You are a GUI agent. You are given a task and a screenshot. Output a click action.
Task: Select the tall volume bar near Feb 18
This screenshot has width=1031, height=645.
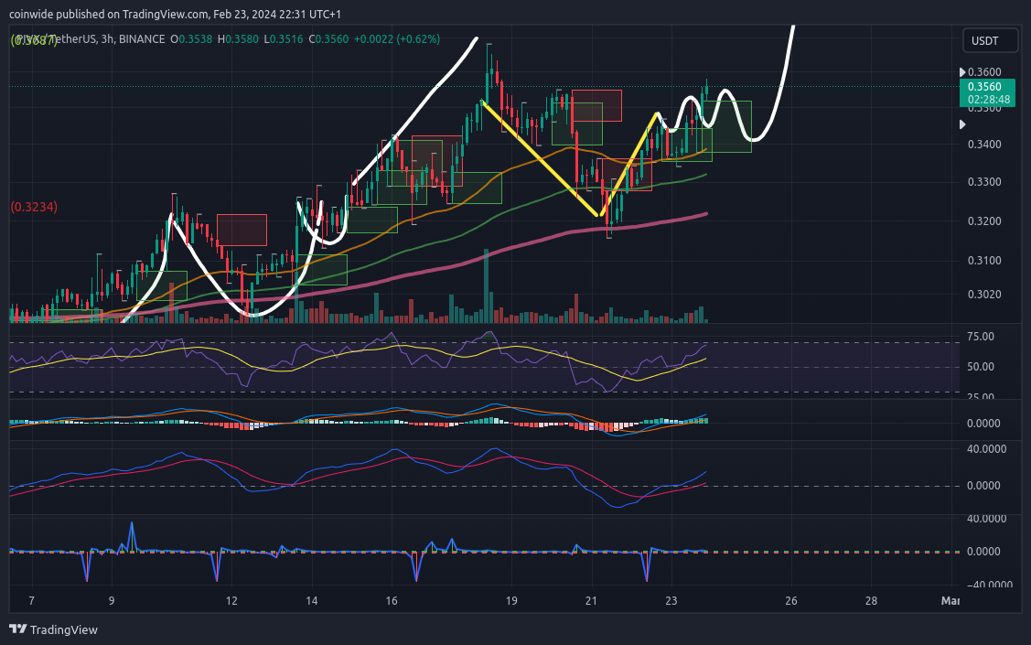[x=487, y=286]
